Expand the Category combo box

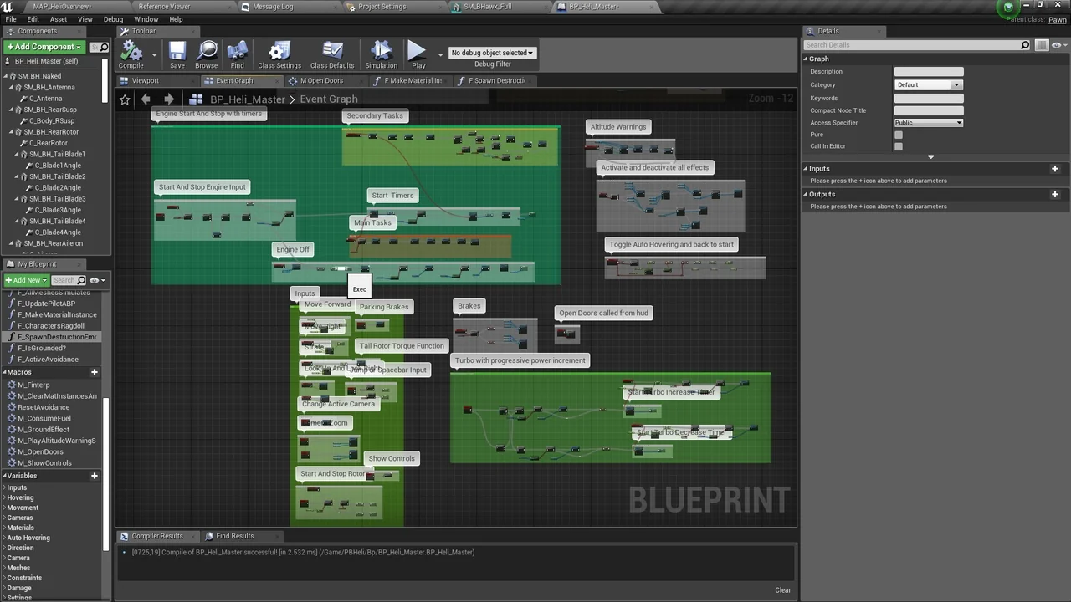tap(928, 84)
